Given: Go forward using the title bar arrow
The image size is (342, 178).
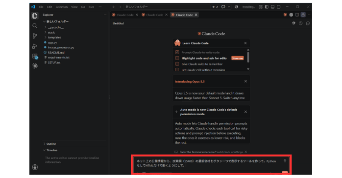Looking at the screenshot, I should pyautogui.click(x=120, y=7).
